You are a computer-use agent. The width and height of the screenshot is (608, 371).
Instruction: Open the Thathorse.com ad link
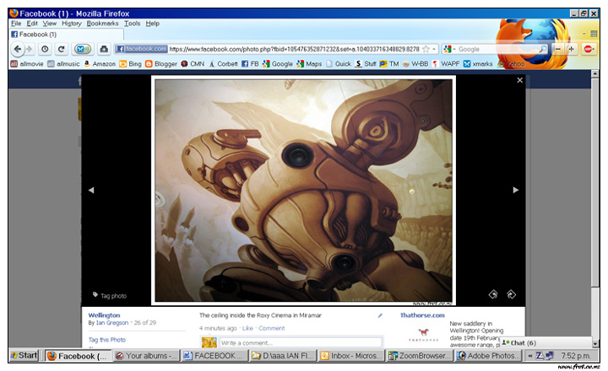pos(422,315)
